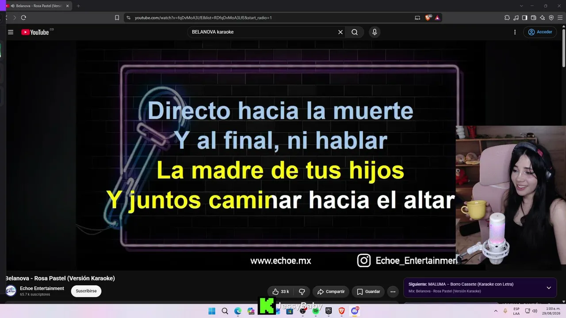Open the browser main menu
The width and height of the screenshot is (566, 318).
(x=560, y=18)
